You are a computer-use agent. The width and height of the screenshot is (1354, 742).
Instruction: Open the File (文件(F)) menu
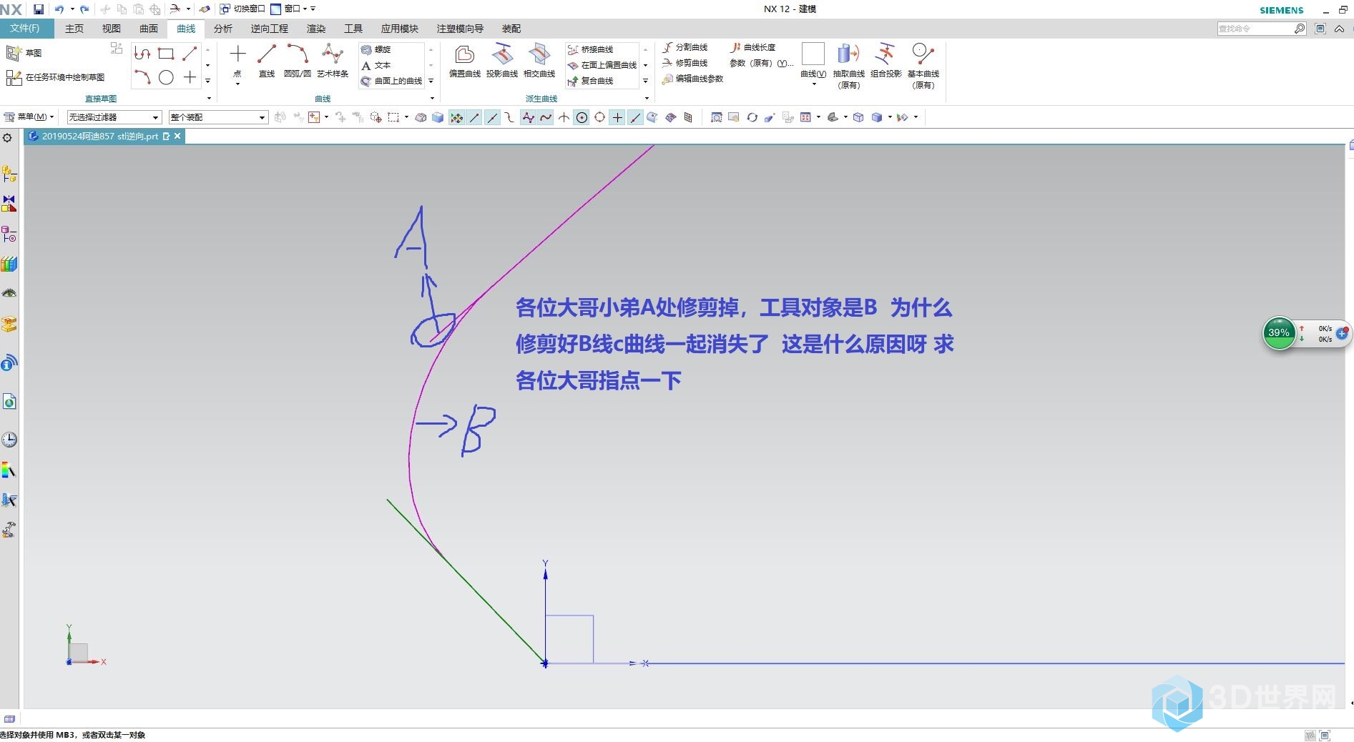(24, 29)
